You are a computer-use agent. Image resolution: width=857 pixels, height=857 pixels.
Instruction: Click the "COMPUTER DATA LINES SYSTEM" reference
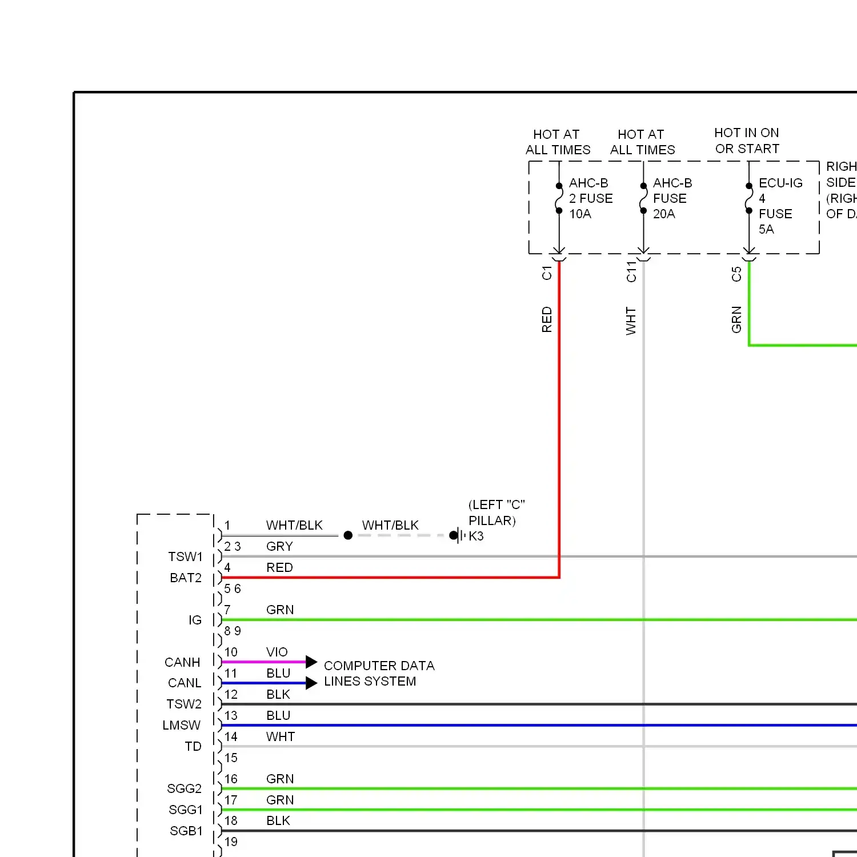379,674
